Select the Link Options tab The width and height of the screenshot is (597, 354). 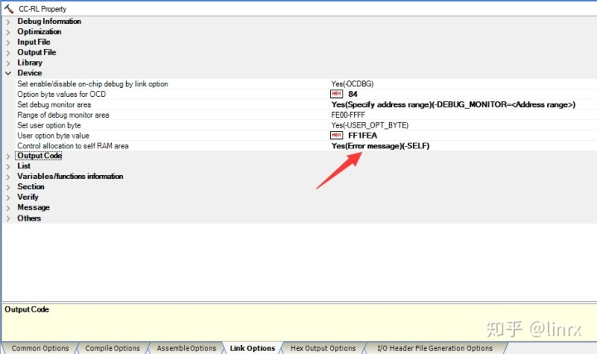tap(252, 348)
